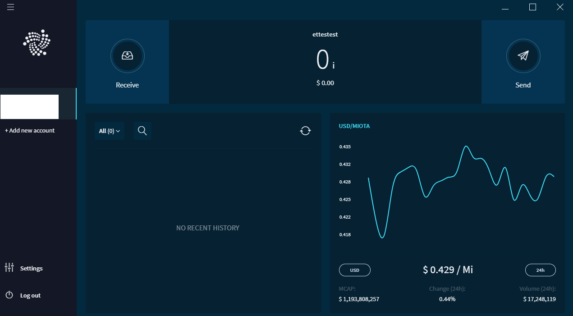Close the wallet window
The height and width of the screenshot is (316, 573).
[x=560, y=7]
